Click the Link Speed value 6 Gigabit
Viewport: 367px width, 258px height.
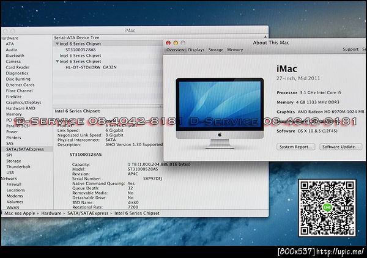[x=114, y=130]
